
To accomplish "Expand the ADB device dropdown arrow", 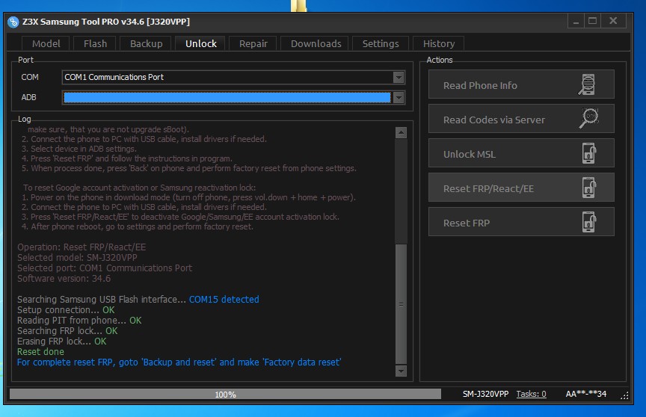I will [x=399, y=98].
